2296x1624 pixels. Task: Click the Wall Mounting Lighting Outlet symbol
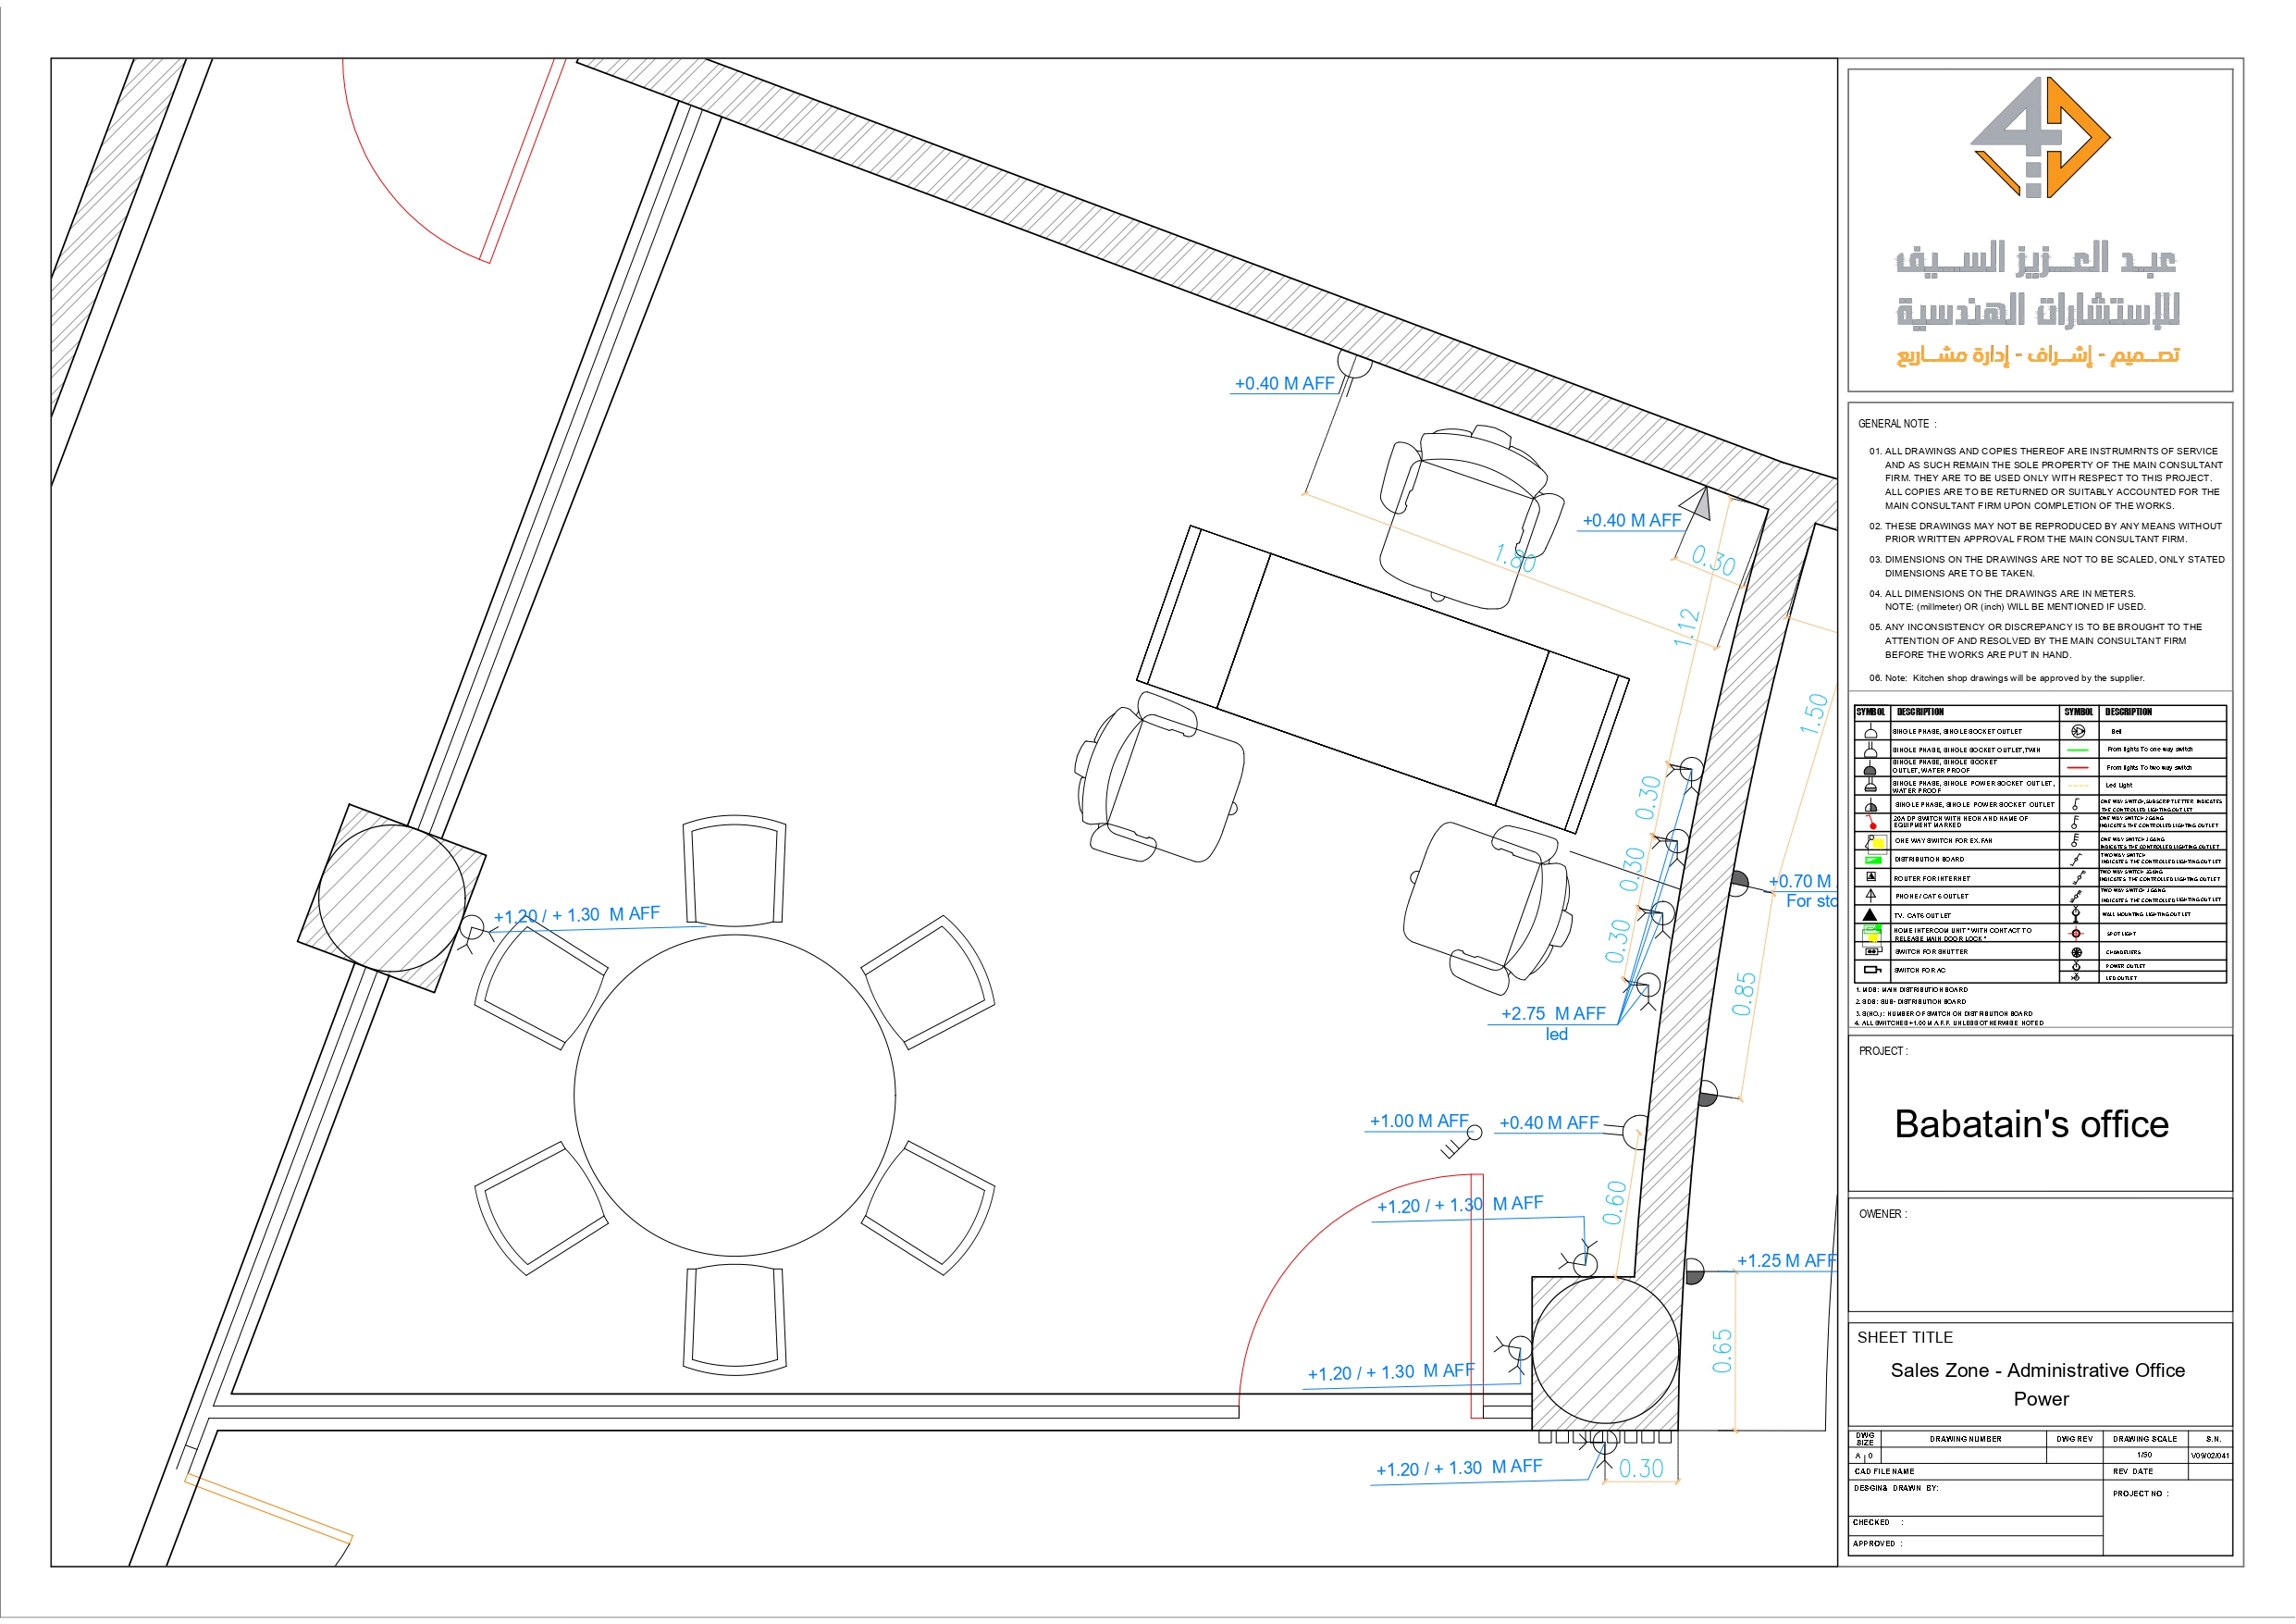coord(2076,916)
